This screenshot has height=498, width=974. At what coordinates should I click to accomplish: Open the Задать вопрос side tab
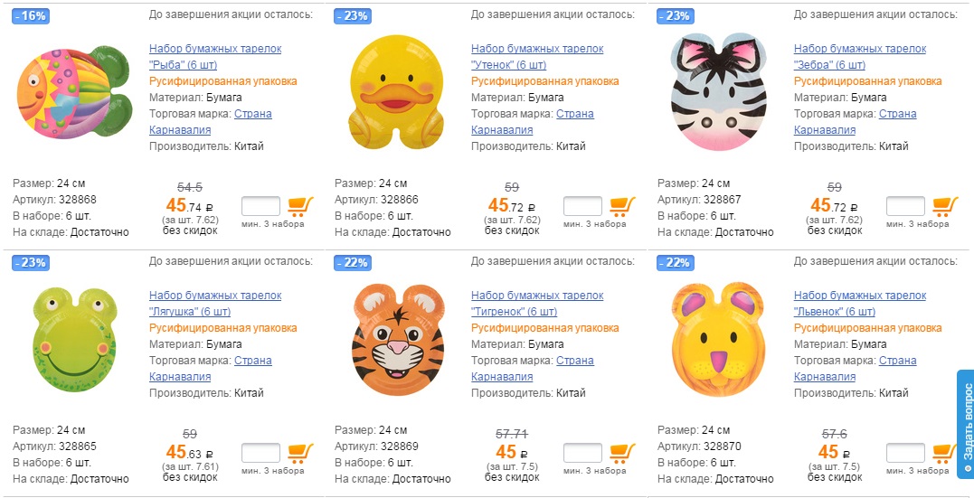965,423
